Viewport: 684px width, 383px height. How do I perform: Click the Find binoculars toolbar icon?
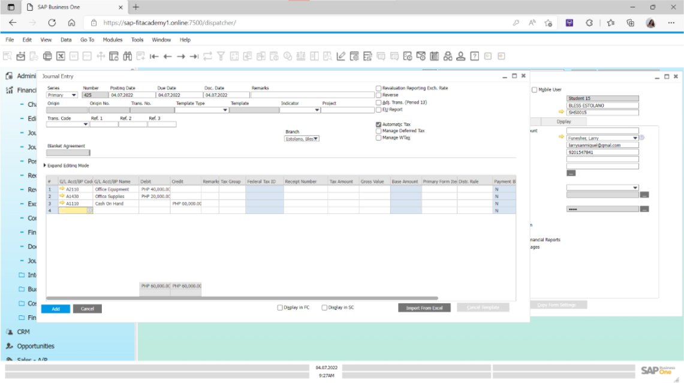pos(127,56)
